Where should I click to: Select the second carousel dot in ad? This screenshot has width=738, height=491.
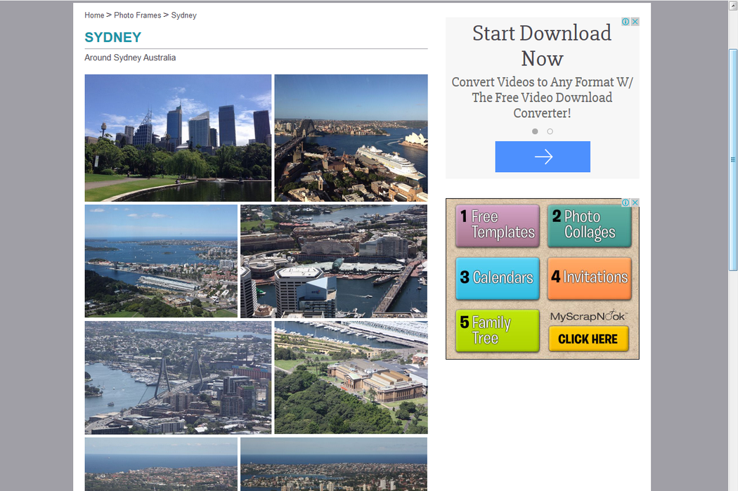(x=550, y=131)
